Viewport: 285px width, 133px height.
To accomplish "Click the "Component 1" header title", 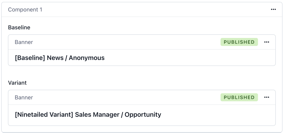I will coord(25,10).
